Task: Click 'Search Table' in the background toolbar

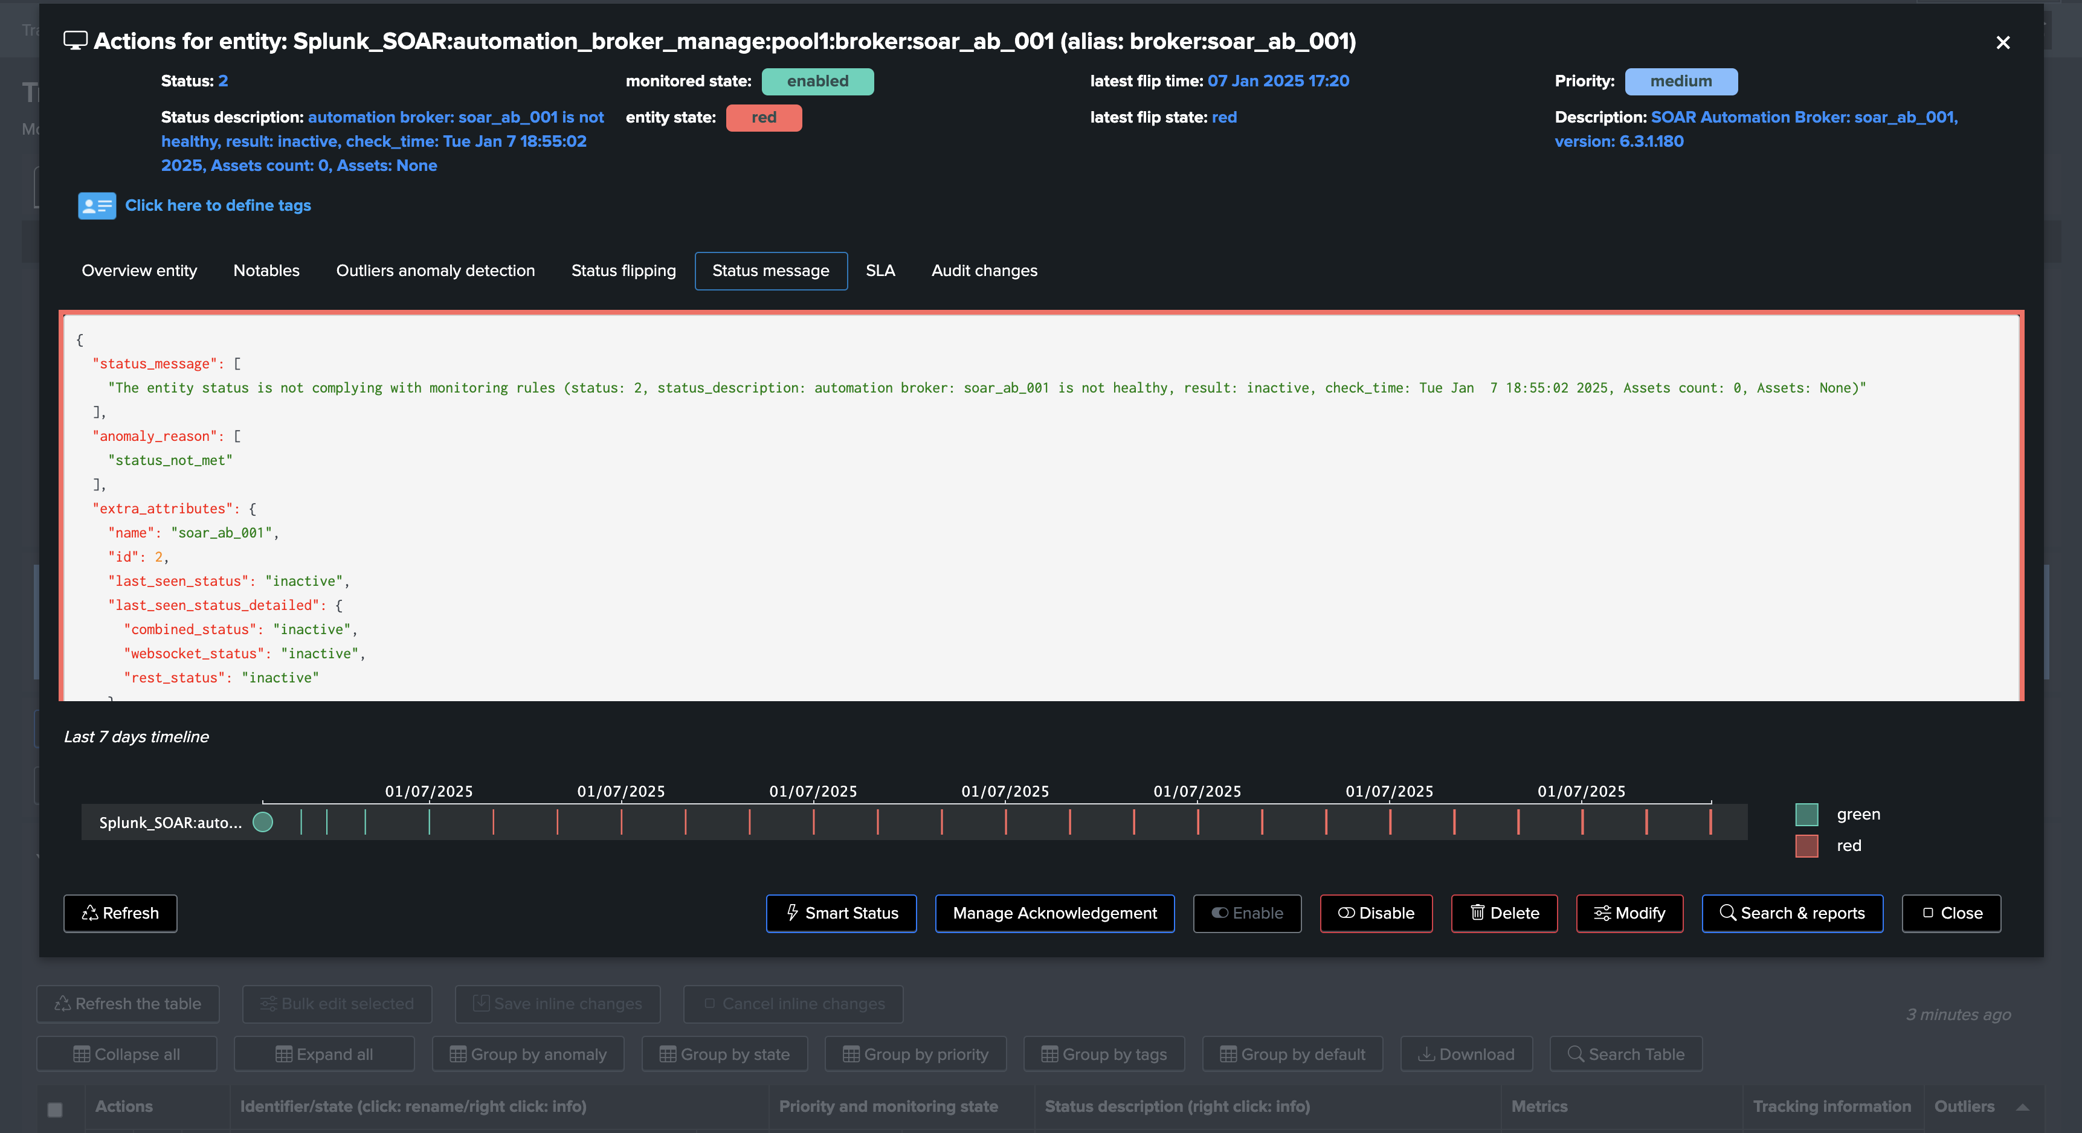Action: tap(1626, 1054)
